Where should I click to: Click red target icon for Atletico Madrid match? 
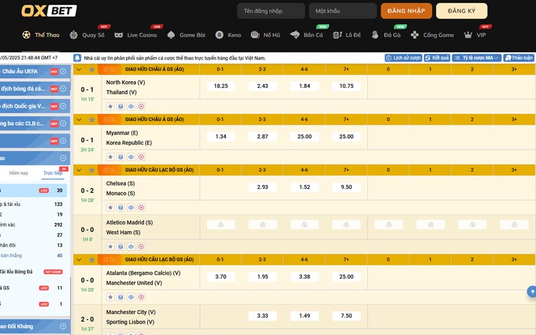141,247
